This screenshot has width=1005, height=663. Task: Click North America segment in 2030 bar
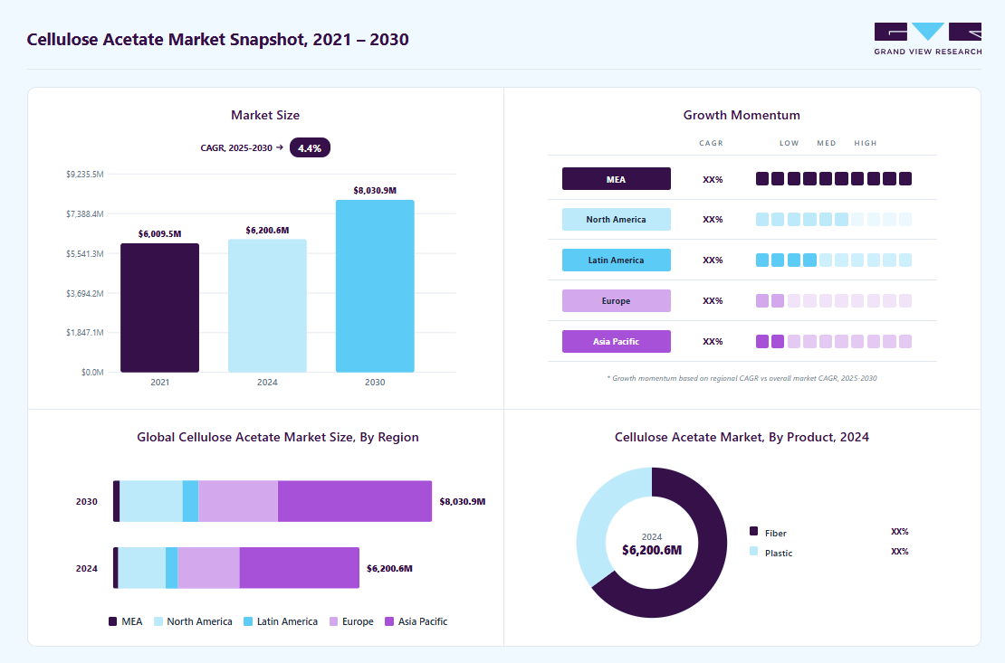pyautogui.click(x=151, y=501)
